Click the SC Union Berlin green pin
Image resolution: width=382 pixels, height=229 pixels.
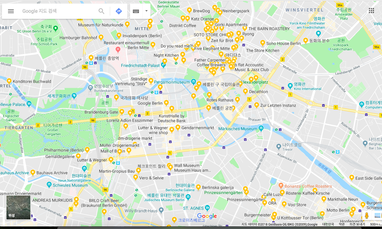[x=55, y=28]
